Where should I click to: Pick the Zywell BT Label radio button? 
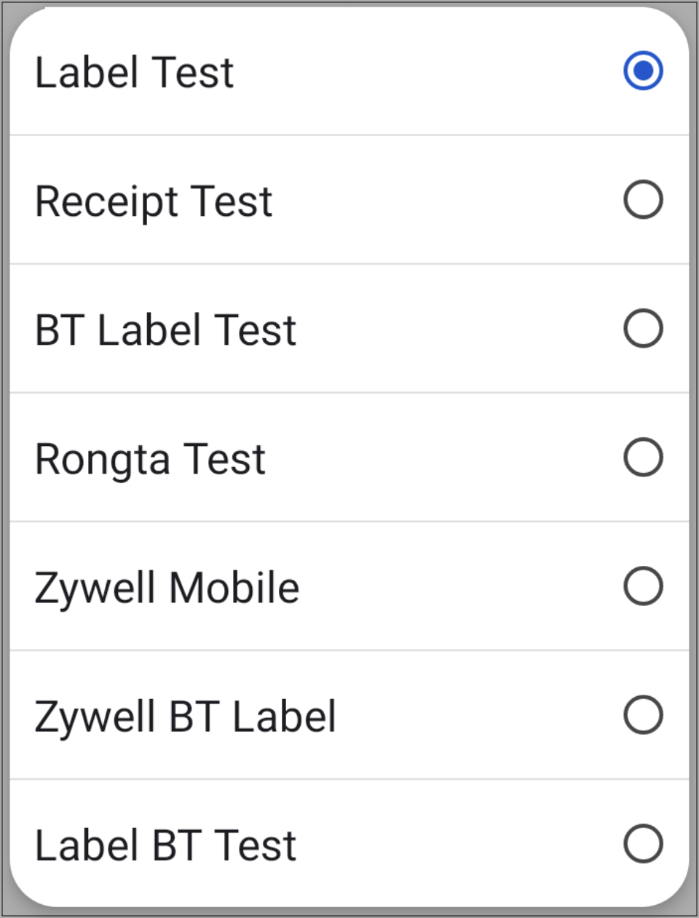coord(643,715)
